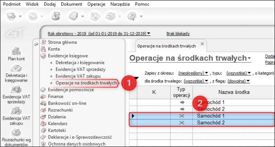Click the back arrow toolbar icon
Image resolution: width=275 pixels, height=147 pixels.
[x=11, y=16]
